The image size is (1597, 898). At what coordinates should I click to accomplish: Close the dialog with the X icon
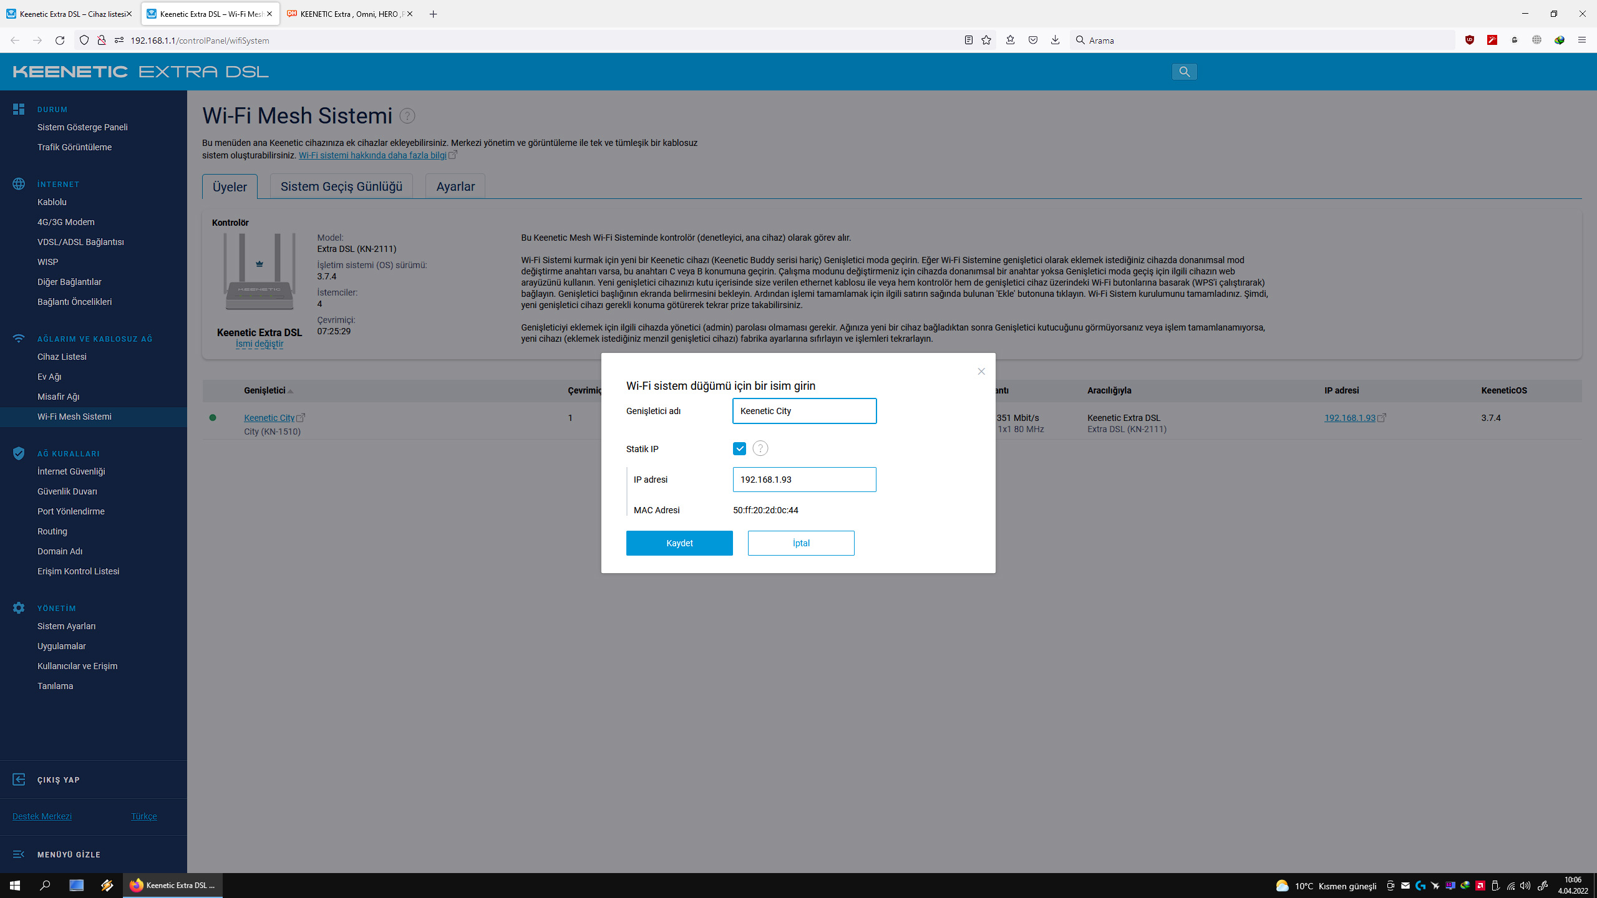(x=981, y=372)
